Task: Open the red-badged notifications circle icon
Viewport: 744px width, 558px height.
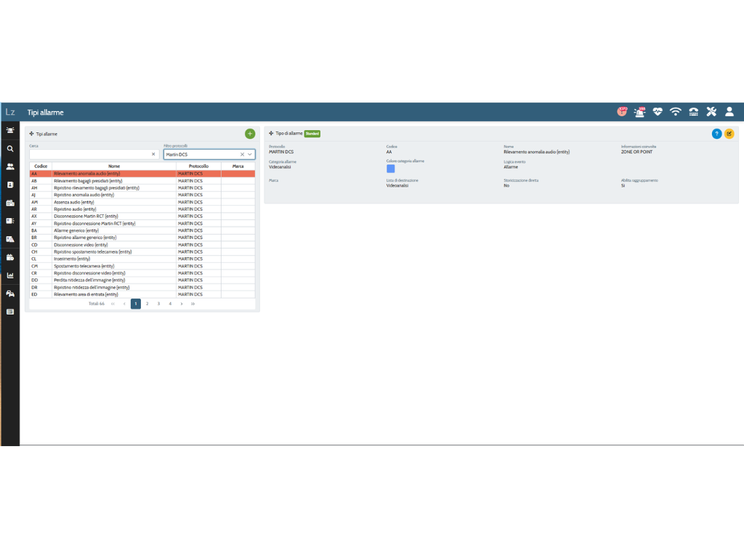Action: [x=622, y=111]
